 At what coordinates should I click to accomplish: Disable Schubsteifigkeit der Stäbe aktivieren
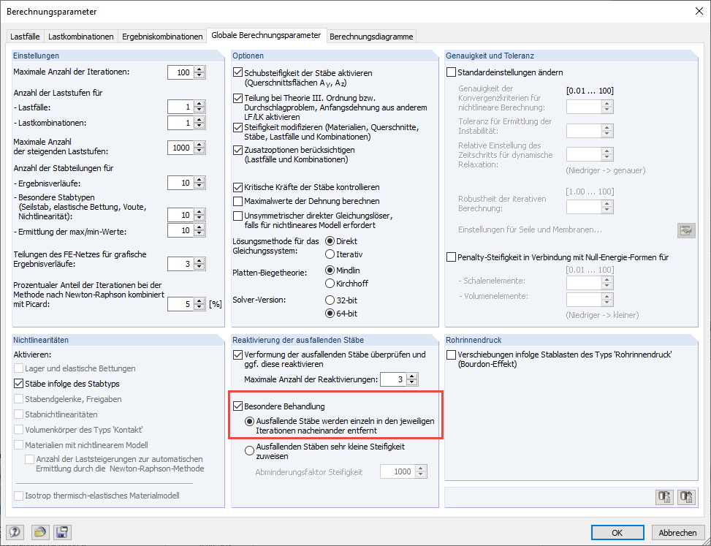pyautogui.click(x=237, y=72)
